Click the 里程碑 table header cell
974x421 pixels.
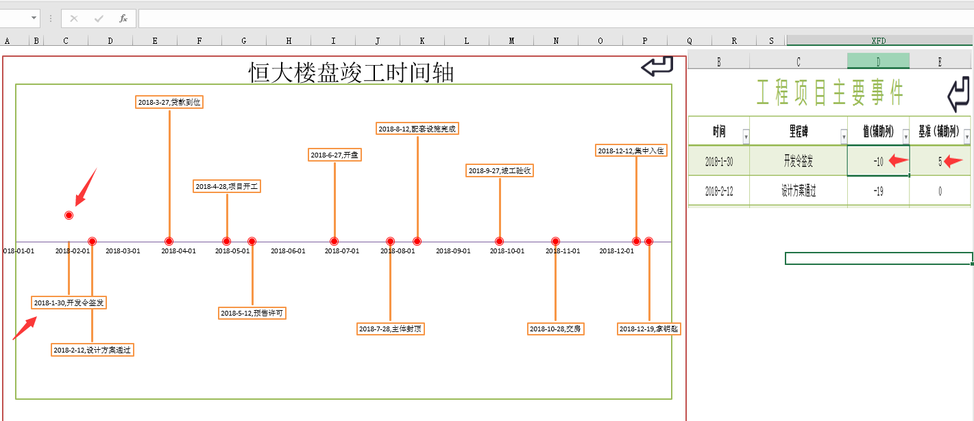799,131
